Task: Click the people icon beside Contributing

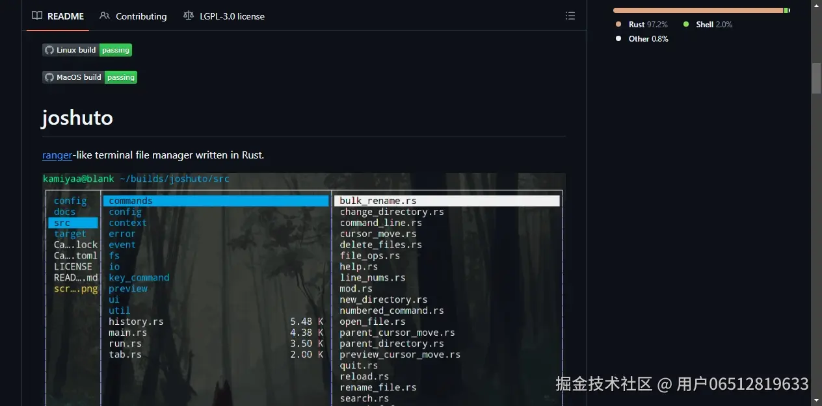Action: tap(105, 16)
